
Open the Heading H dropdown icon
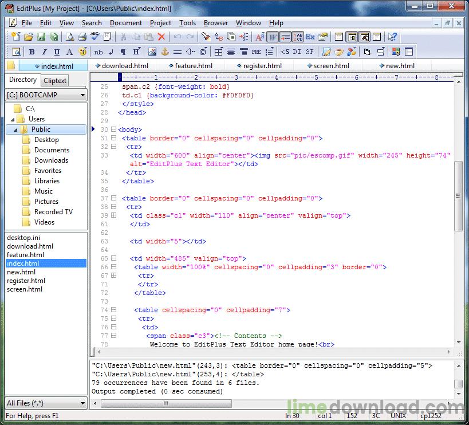pyautogui.click(x=136, y=52)
